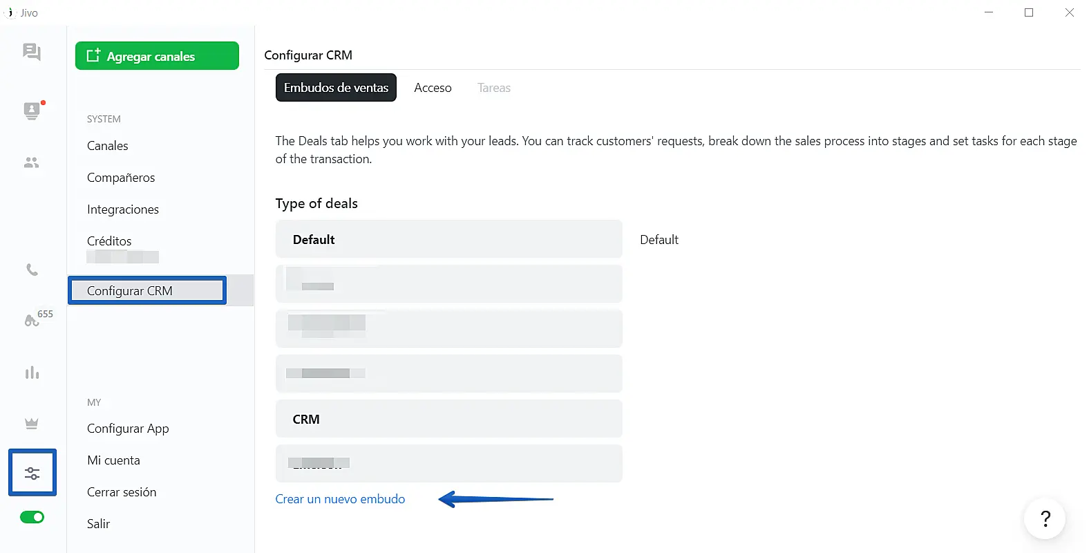This screenshot has width=1089, height=553.
Task: Switch to the Acceso tab
Action: coord(433,88)
